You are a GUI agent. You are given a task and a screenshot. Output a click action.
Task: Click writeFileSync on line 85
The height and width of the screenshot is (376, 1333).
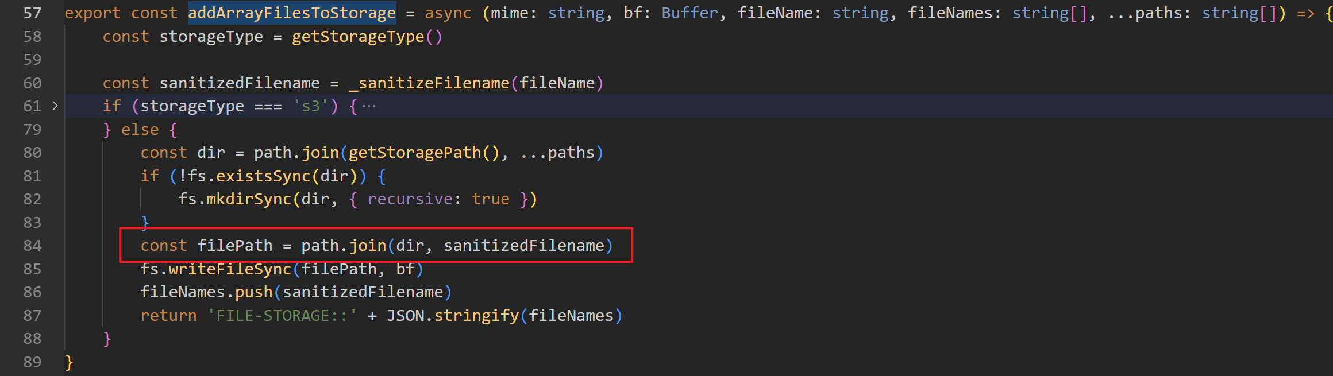pos(229,269)
